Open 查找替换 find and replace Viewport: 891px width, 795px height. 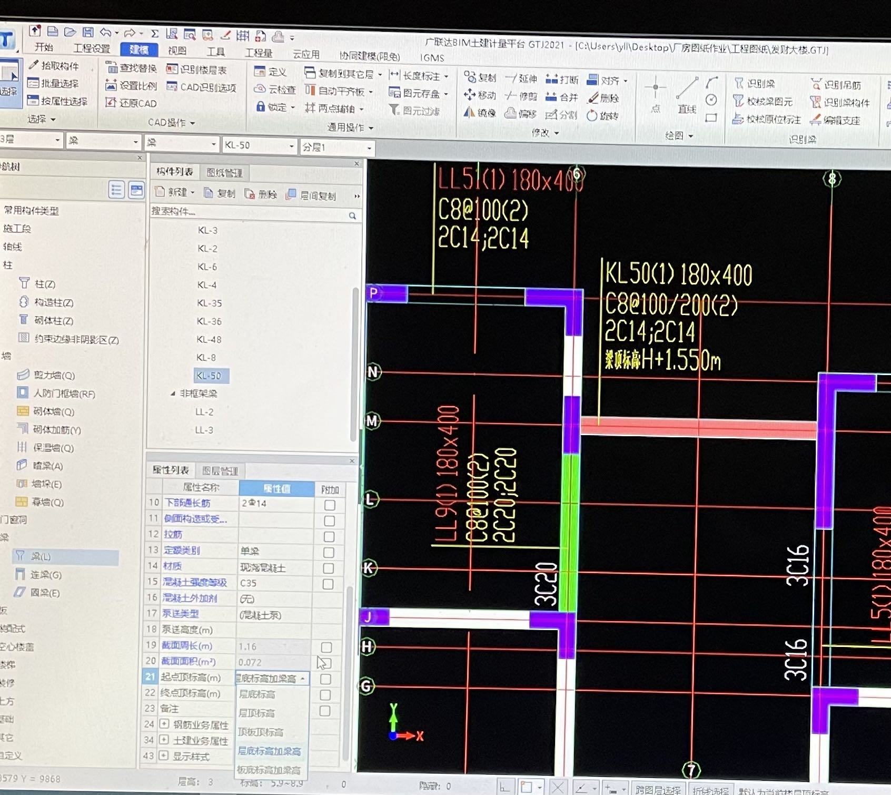click(x=132, y=68)
